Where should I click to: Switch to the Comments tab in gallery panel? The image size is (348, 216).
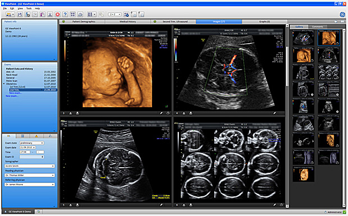[318, 26]
